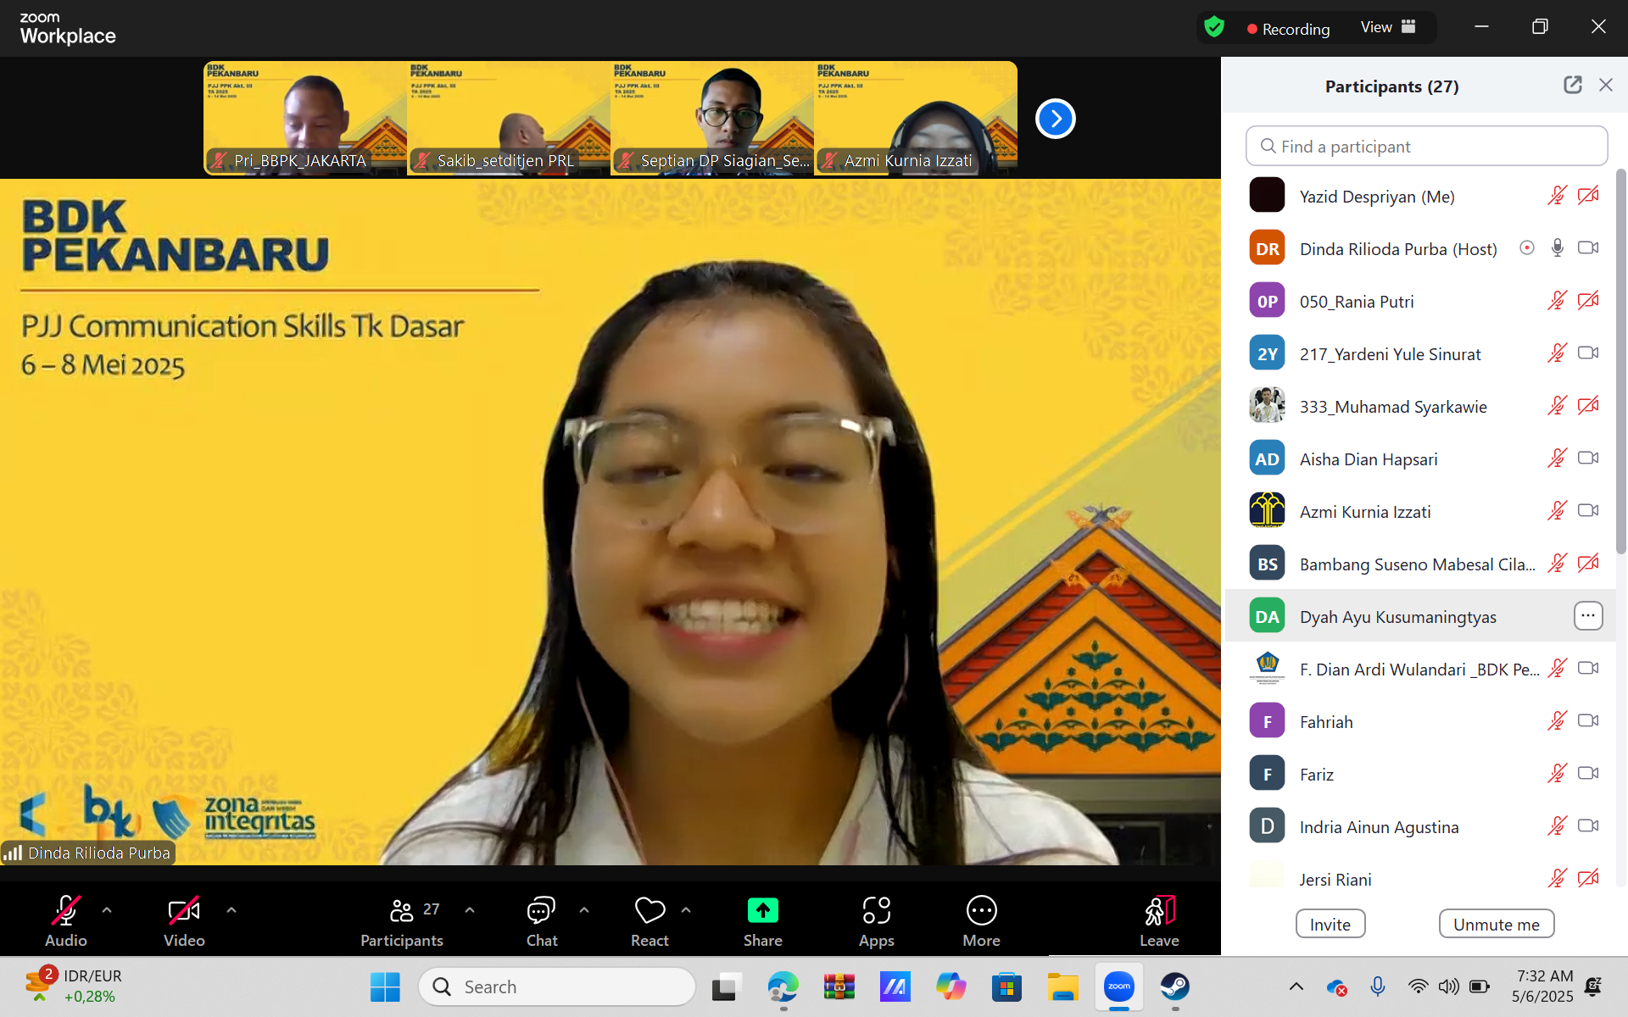Close the Participants panel
This screenshot has width=1628, height=1017.
(x=1606, y=85)
